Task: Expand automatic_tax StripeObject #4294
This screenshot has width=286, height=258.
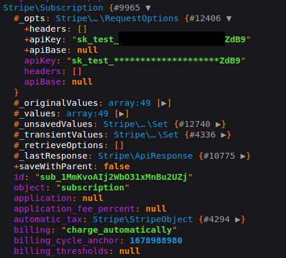Action: click(x=238, y=220)
